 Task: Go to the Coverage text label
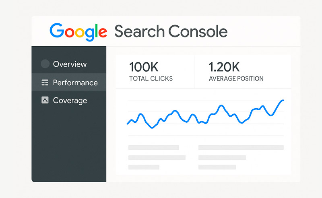[70, 100]
